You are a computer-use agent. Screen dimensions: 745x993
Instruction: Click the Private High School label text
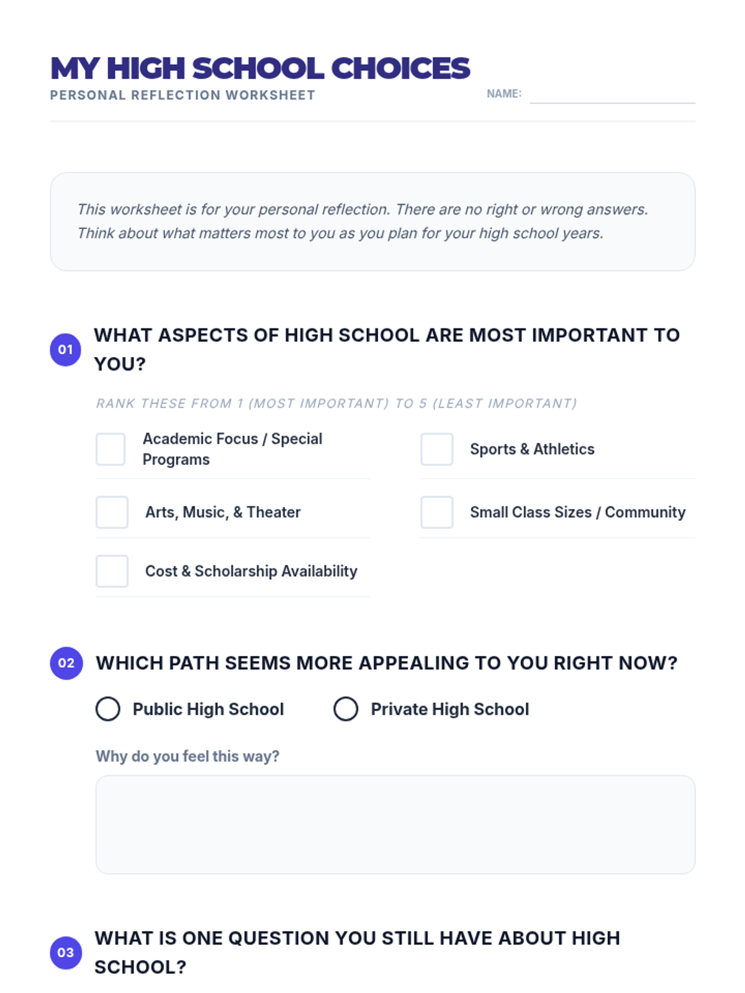tap(450, 709)
